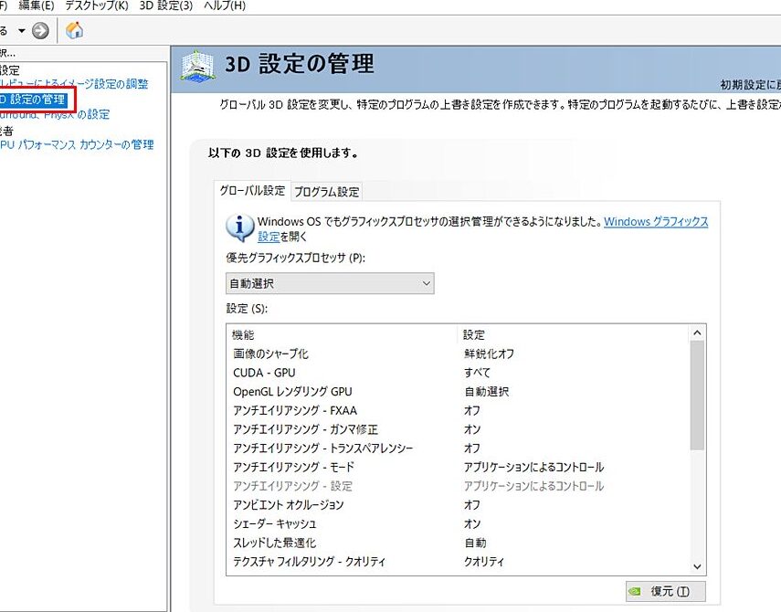Open the デスクトップ(K) menu
781x612 pixels.
97,6
